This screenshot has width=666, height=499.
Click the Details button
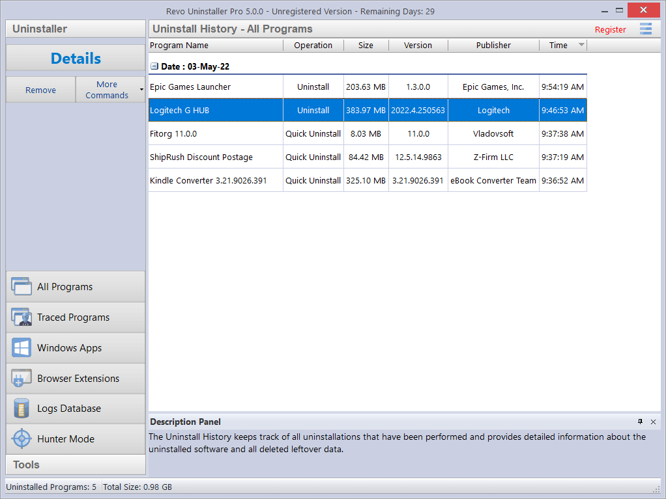(76, 58)
